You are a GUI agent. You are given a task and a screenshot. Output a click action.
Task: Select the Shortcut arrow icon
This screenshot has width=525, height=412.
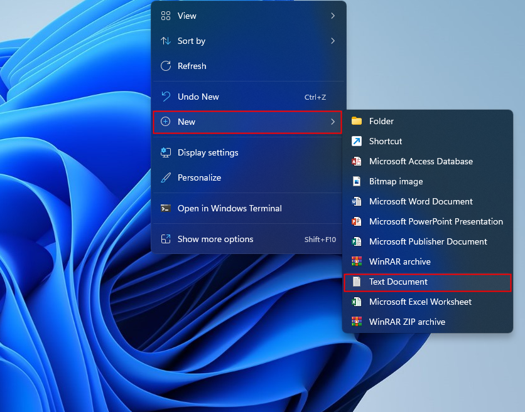[358, 141]
